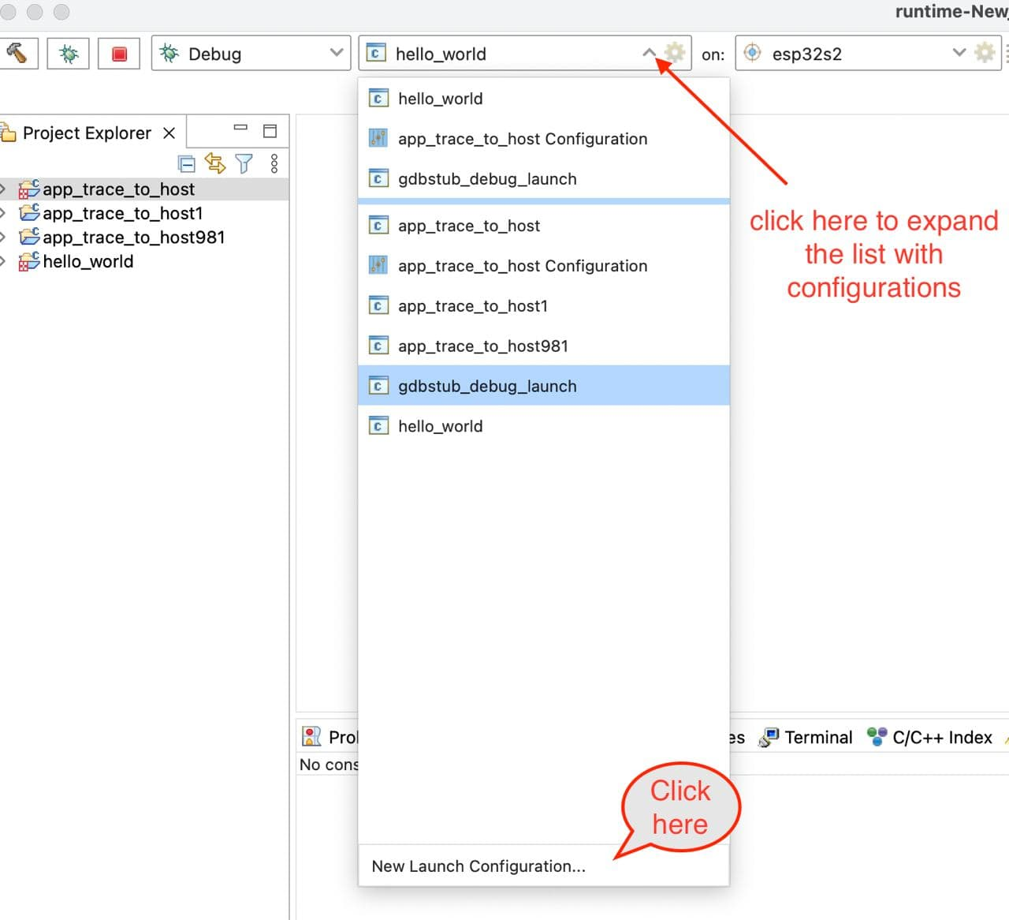Maximize the Project Explorer panel

click(x=270, y=131)
